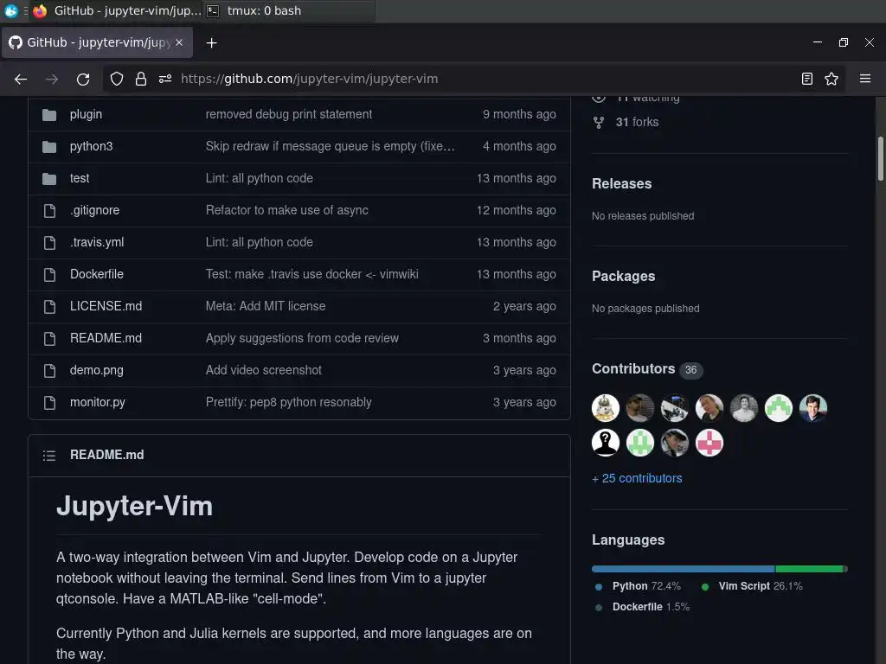Image resolution: width=886 pixels, height=664 pixels.
Task: Click folder icon beside python3
Action: pyautogui.click(x=49, y=147)
